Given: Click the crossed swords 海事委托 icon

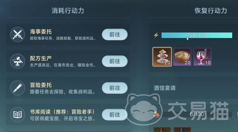Looking at the screenshot, I should point(17,34).
